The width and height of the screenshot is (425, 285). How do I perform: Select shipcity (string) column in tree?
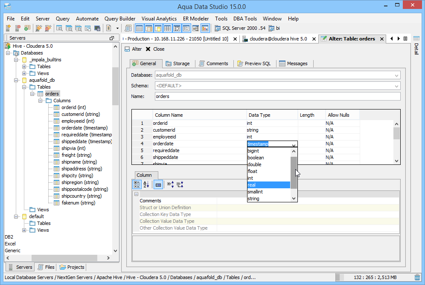pyautogui.click(x=77, y=176)
